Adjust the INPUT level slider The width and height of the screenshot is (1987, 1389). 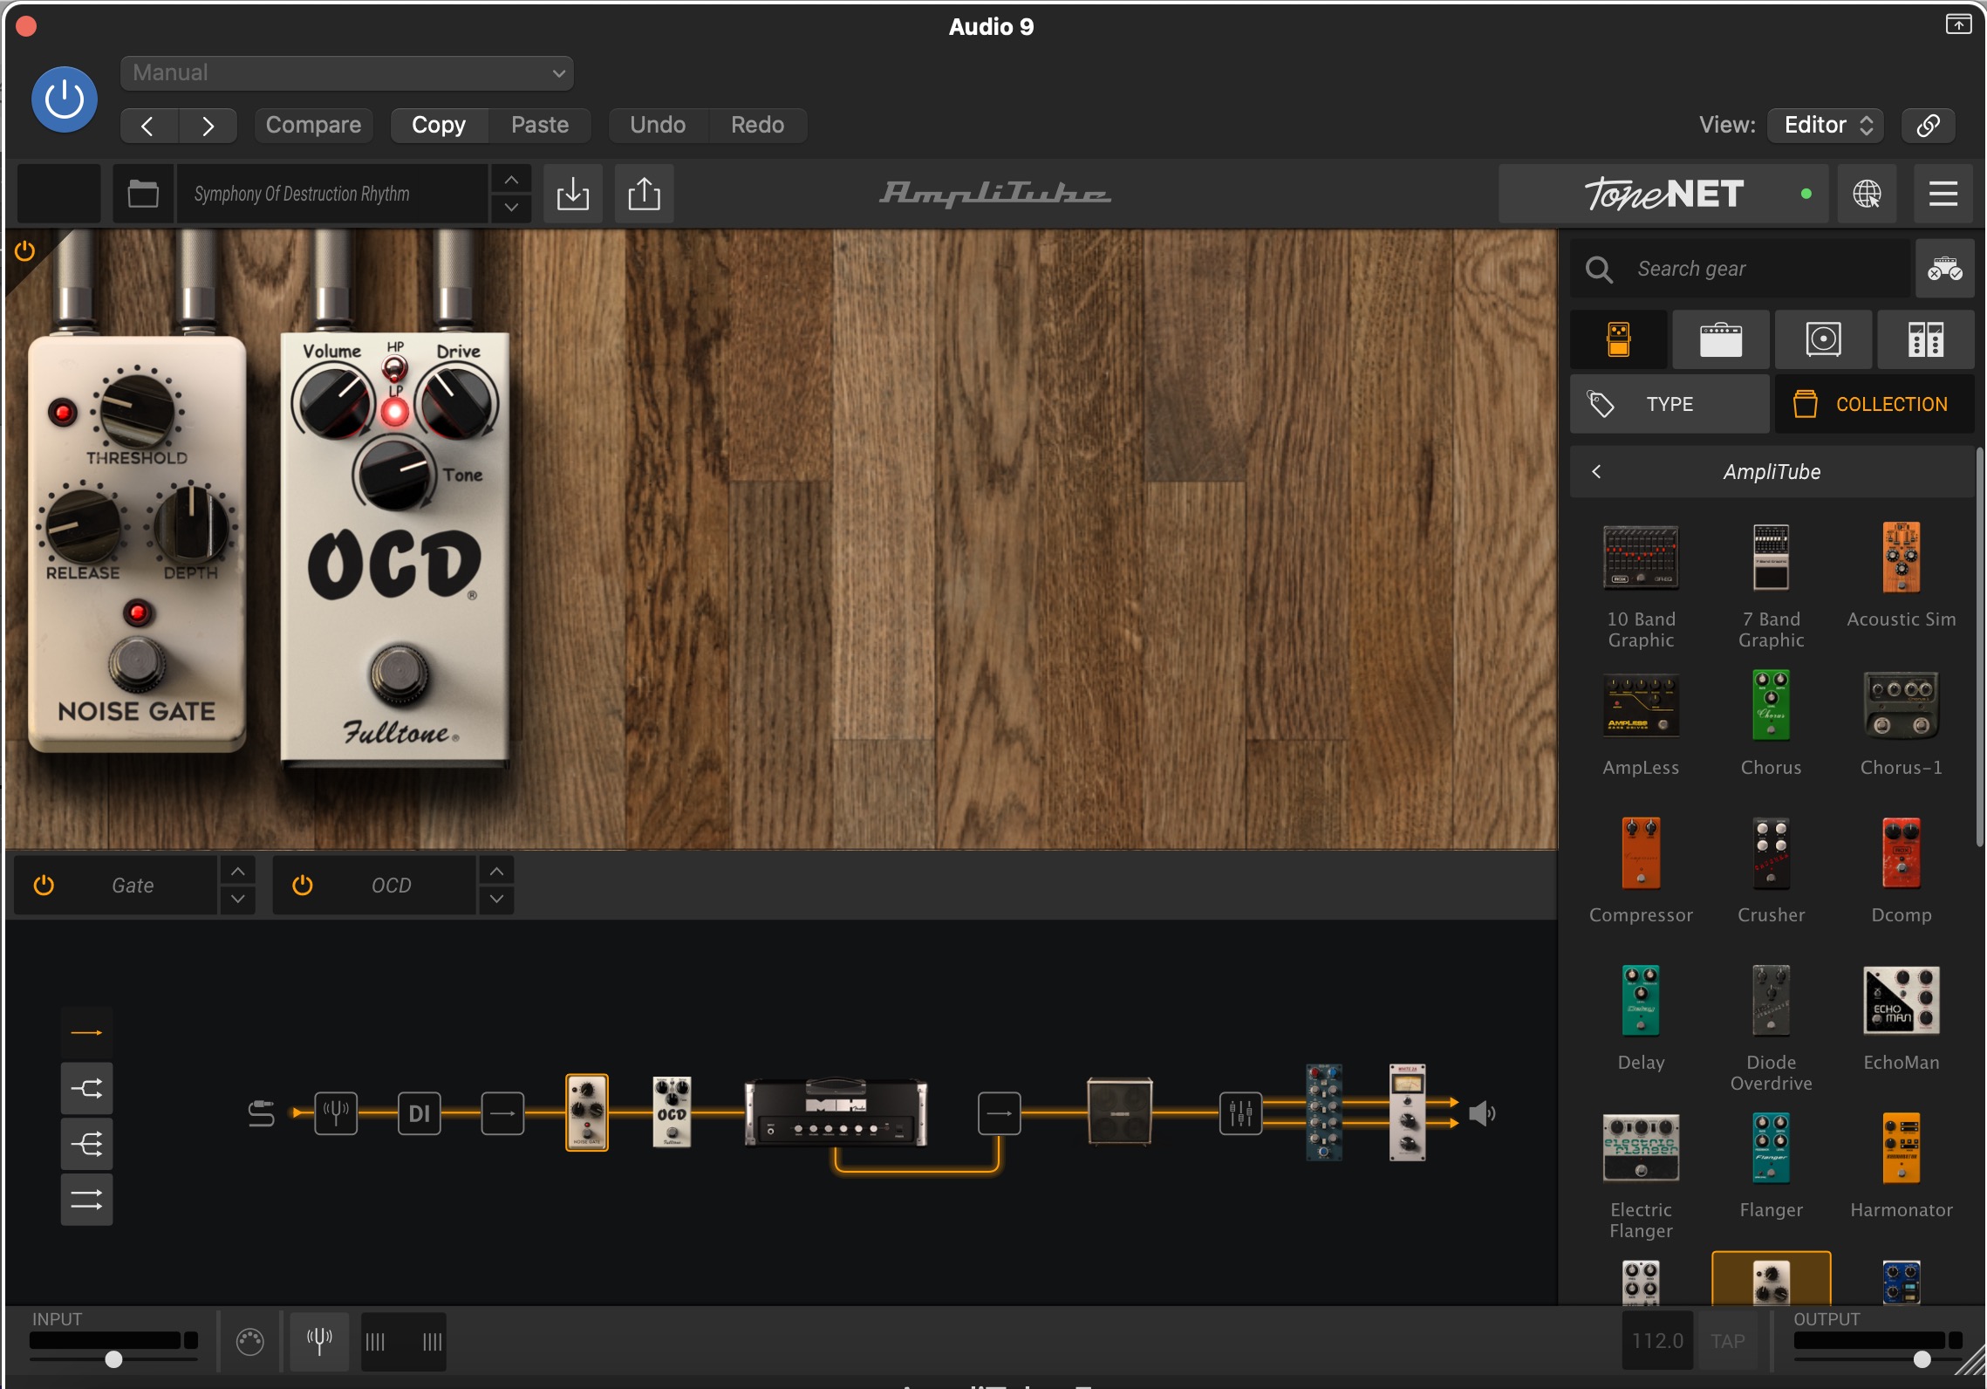tap(113, 1359)
